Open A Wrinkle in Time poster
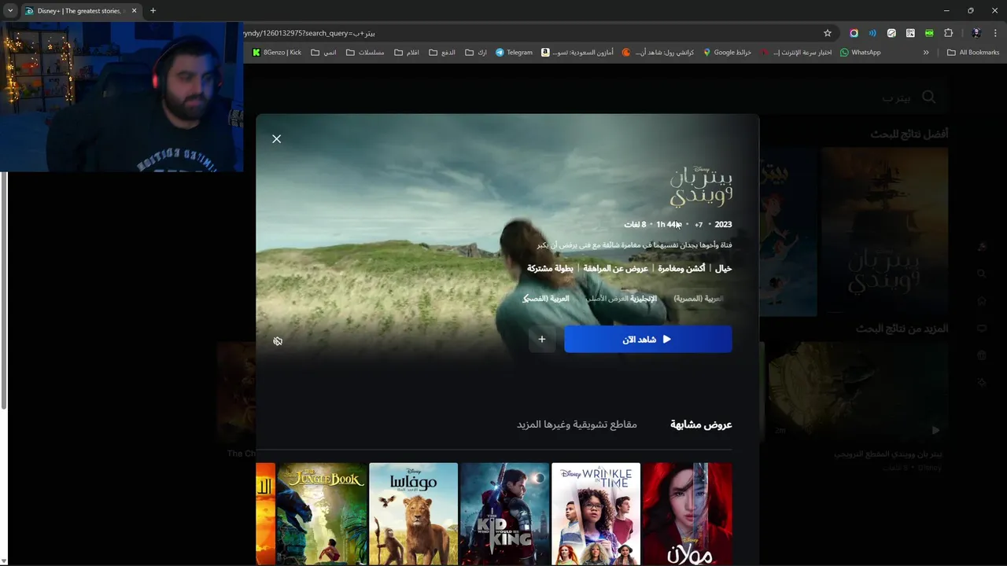This screenshot has height=566, width=1007. click(x=596, y=513)
